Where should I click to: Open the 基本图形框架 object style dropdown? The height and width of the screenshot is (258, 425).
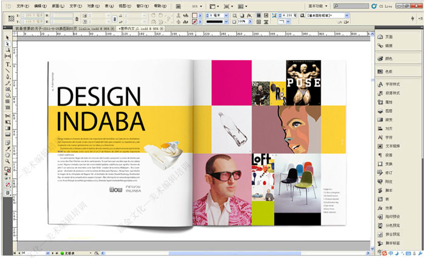pyautogui.click(x=347, y=16)
